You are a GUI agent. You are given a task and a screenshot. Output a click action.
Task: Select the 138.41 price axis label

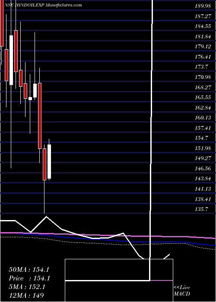pos(203,199)
